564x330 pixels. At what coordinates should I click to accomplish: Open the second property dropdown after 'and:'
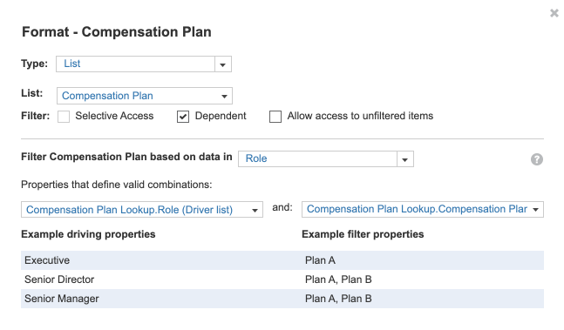[x=535, y=209]
